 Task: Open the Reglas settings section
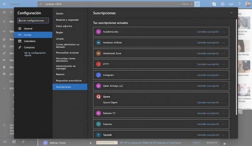point(60,32)
